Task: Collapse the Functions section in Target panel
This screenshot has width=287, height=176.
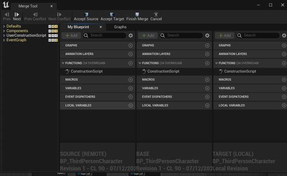Action: coord(217,63)
